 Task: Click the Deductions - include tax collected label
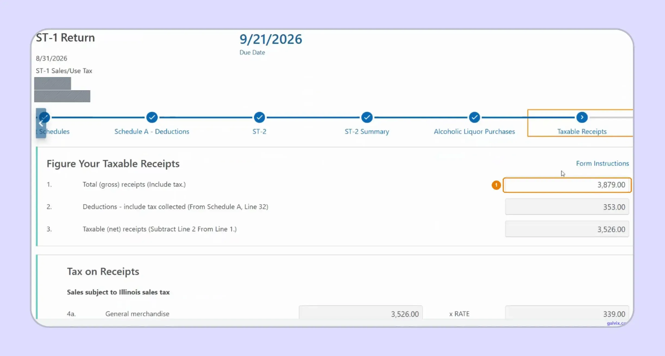point(175,207)
